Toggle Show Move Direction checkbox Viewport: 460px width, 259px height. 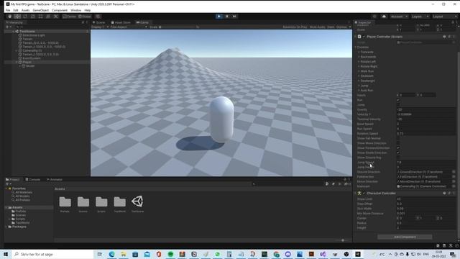click(398, 143)
